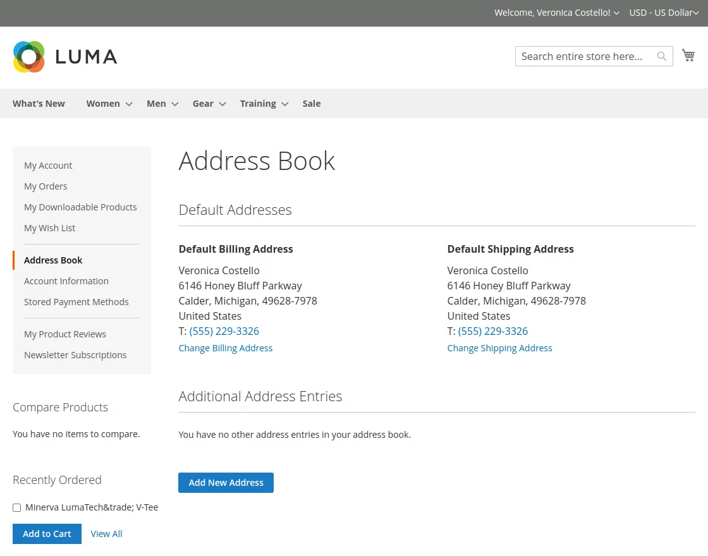Image resolution: width=708 pixels, height=556 pixels.
Task: Open Stored Payment Methods page
Action: 76,301
